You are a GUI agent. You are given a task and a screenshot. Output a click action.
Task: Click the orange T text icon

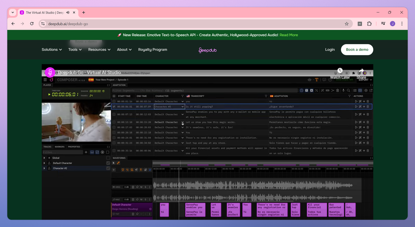point(316,80)
